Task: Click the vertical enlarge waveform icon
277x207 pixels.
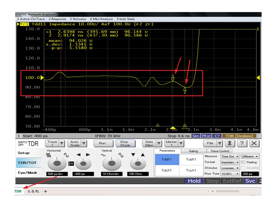Action: 121,155
